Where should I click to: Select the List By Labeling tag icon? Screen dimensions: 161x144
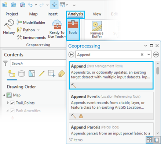click(x=62, y=73)
